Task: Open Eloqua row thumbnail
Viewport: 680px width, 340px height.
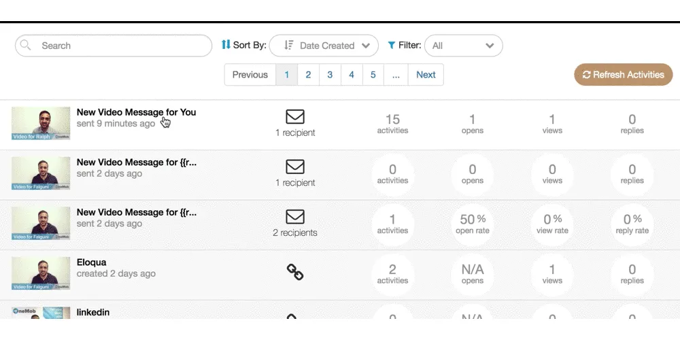Action: click(x=41, y=273)
